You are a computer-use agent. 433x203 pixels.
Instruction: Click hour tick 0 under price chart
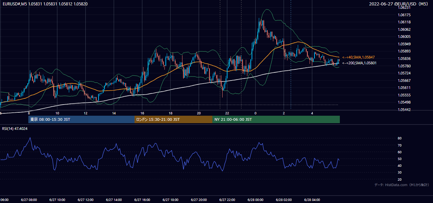click(256, 113)
